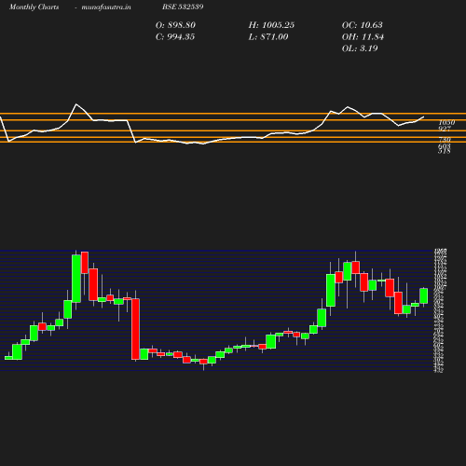Click the high value 'H: 1005.25'
Image resolution: width=466 pixels, height=466 pixels.
pyautogui.click(x=271, y=25)
